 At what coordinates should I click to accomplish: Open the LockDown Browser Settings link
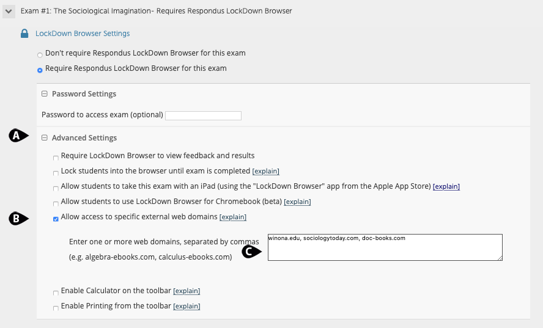click(x=83, y=34)
